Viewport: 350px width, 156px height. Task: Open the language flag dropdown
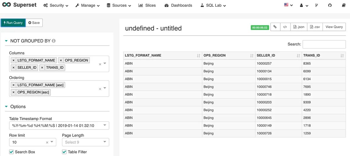coord(288,5)
